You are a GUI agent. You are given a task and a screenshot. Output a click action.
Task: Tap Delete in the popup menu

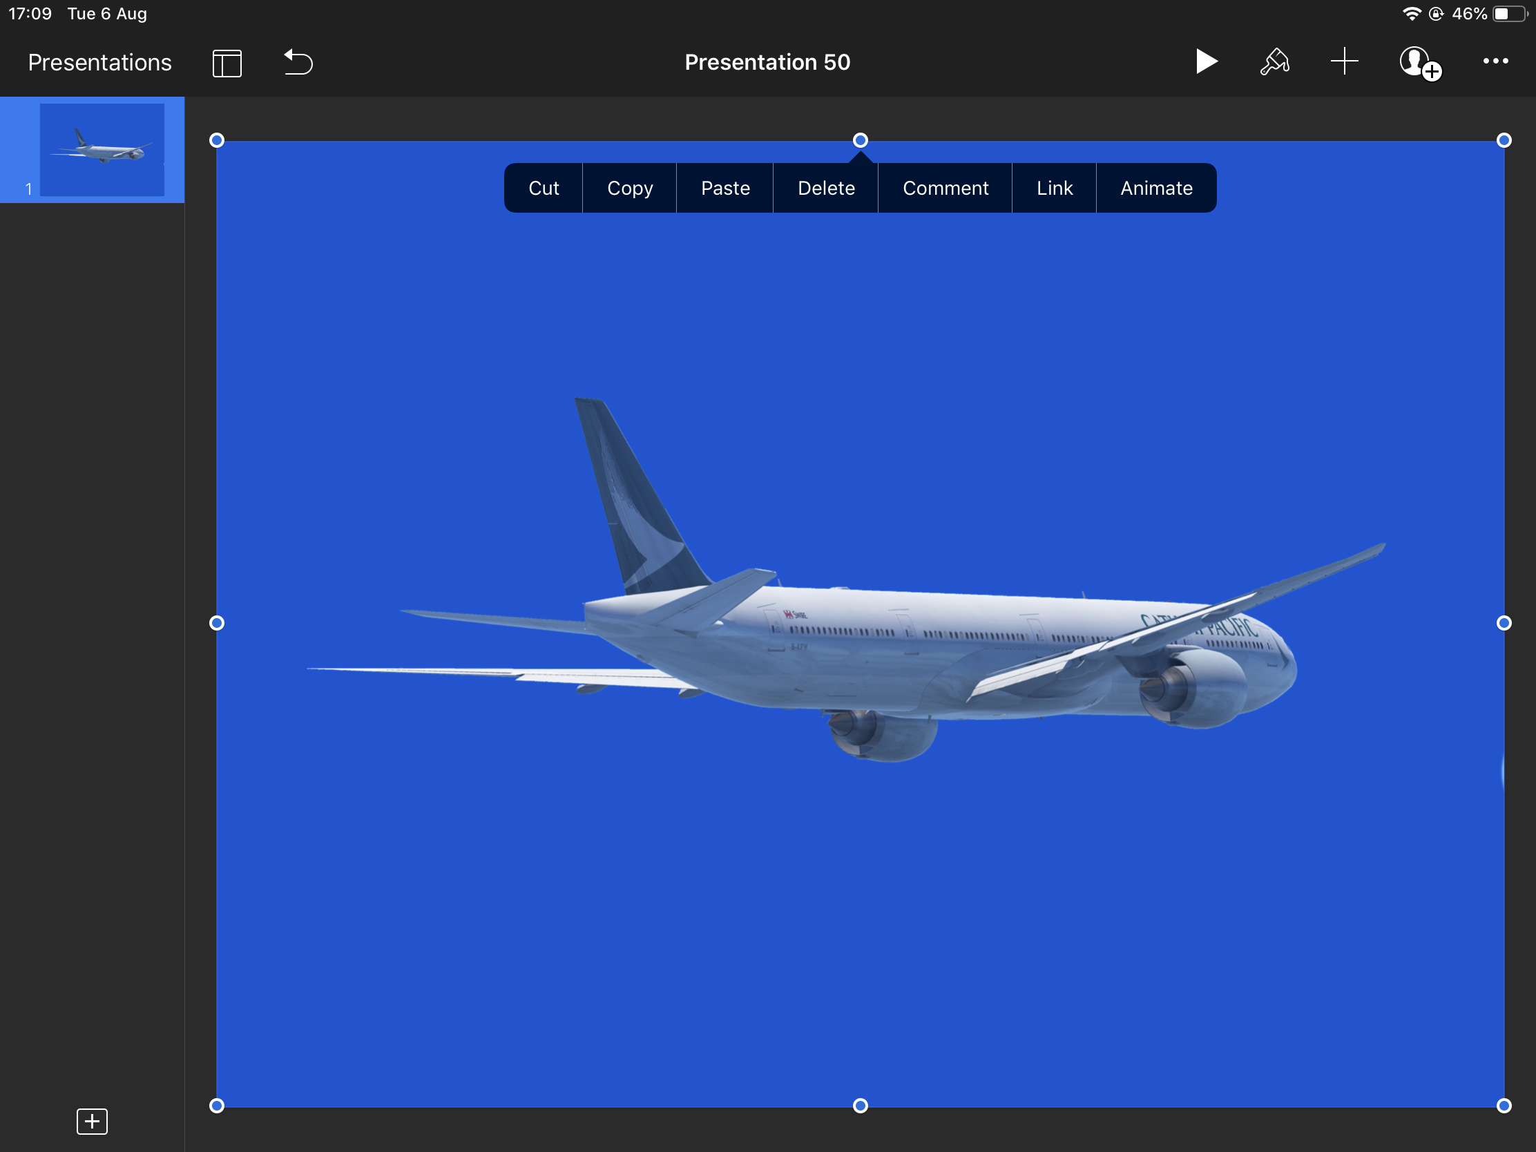tap(825, 188)
